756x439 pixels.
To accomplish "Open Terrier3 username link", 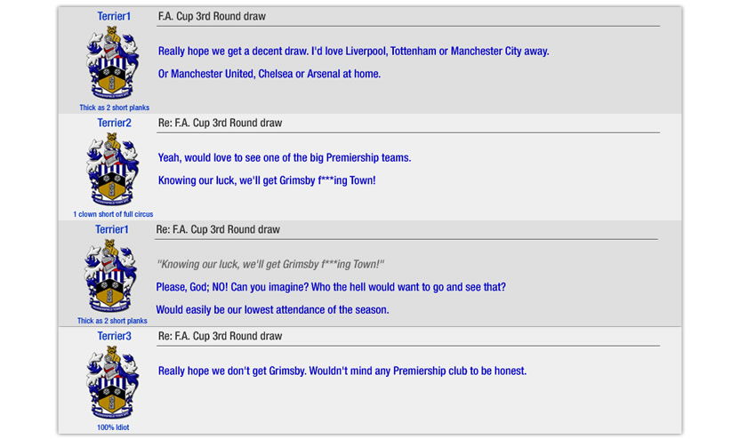I will point(114,336).
